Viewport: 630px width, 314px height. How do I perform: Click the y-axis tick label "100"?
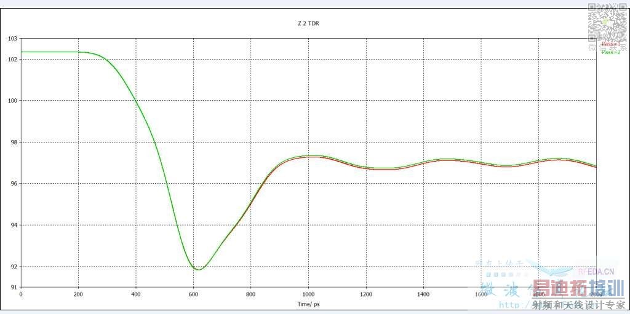[14, 101]
